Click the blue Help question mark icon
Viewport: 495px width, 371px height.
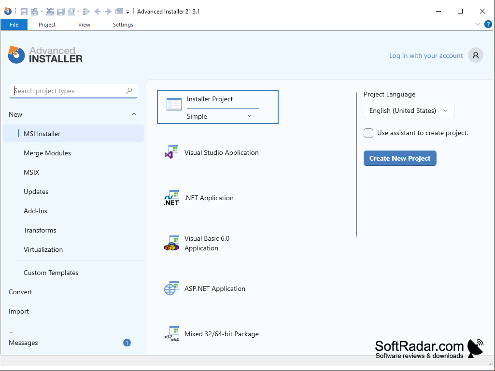[x=488, y=24]
